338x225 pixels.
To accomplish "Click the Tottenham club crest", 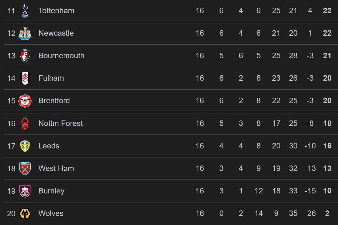I will click(25, 11).
